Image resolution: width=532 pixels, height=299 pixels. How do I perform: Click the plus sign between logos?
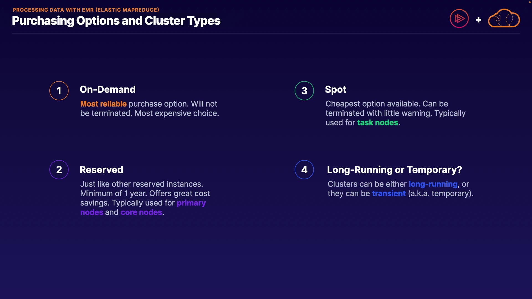(478, 20)
